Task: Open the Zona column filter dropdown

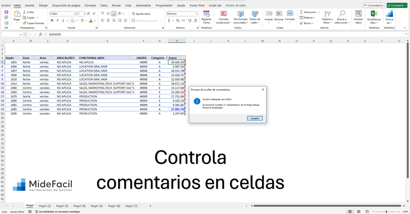Action: [37, 58]
